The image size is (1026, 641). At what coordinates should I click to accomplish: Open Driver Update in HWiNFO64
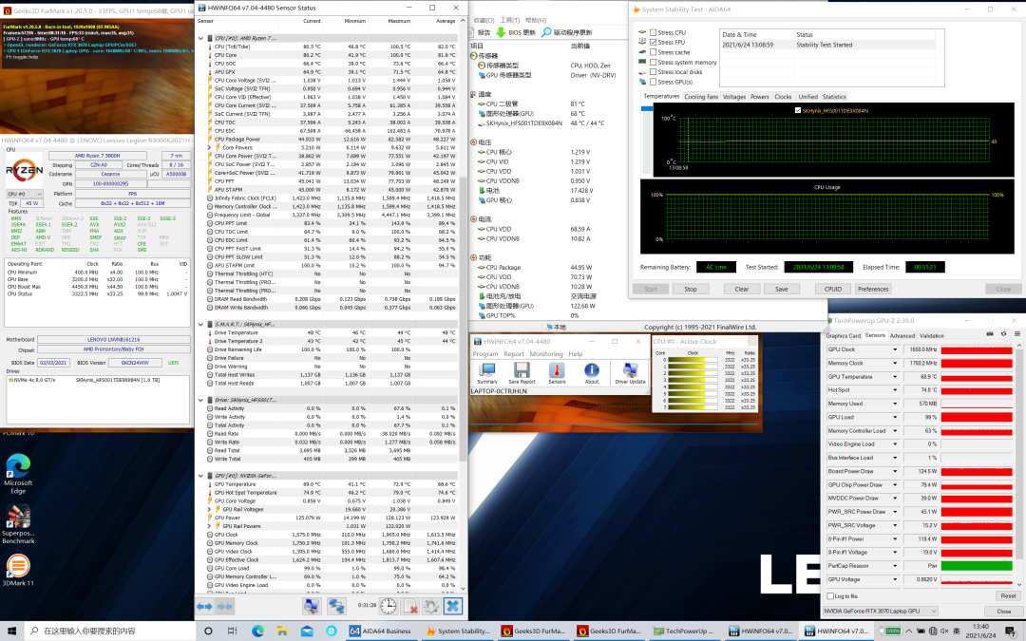coord(630,372)
